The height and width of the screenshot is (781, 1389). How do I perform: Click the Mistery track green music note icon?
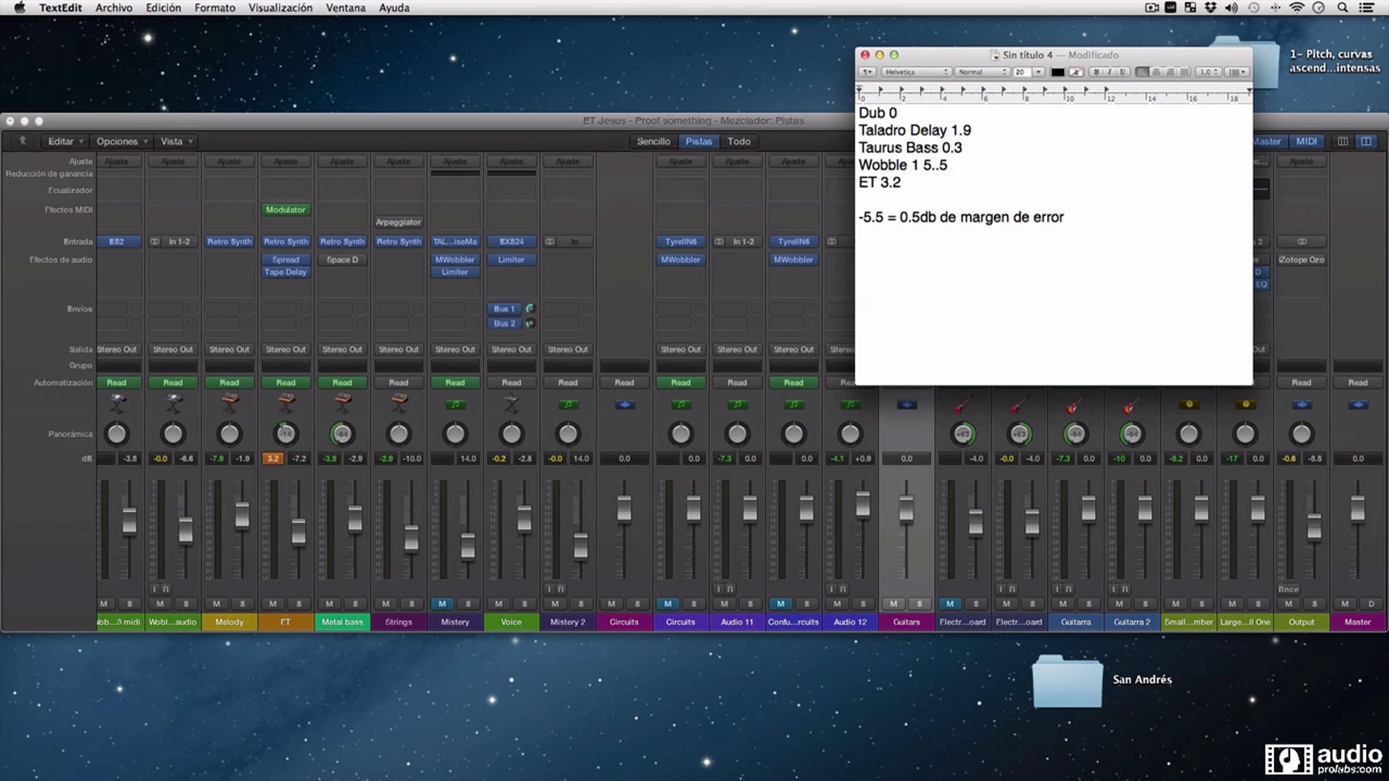(x=455, y=404)
